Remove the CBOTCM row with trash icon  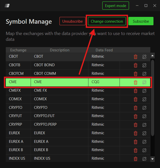click(136, 74)
